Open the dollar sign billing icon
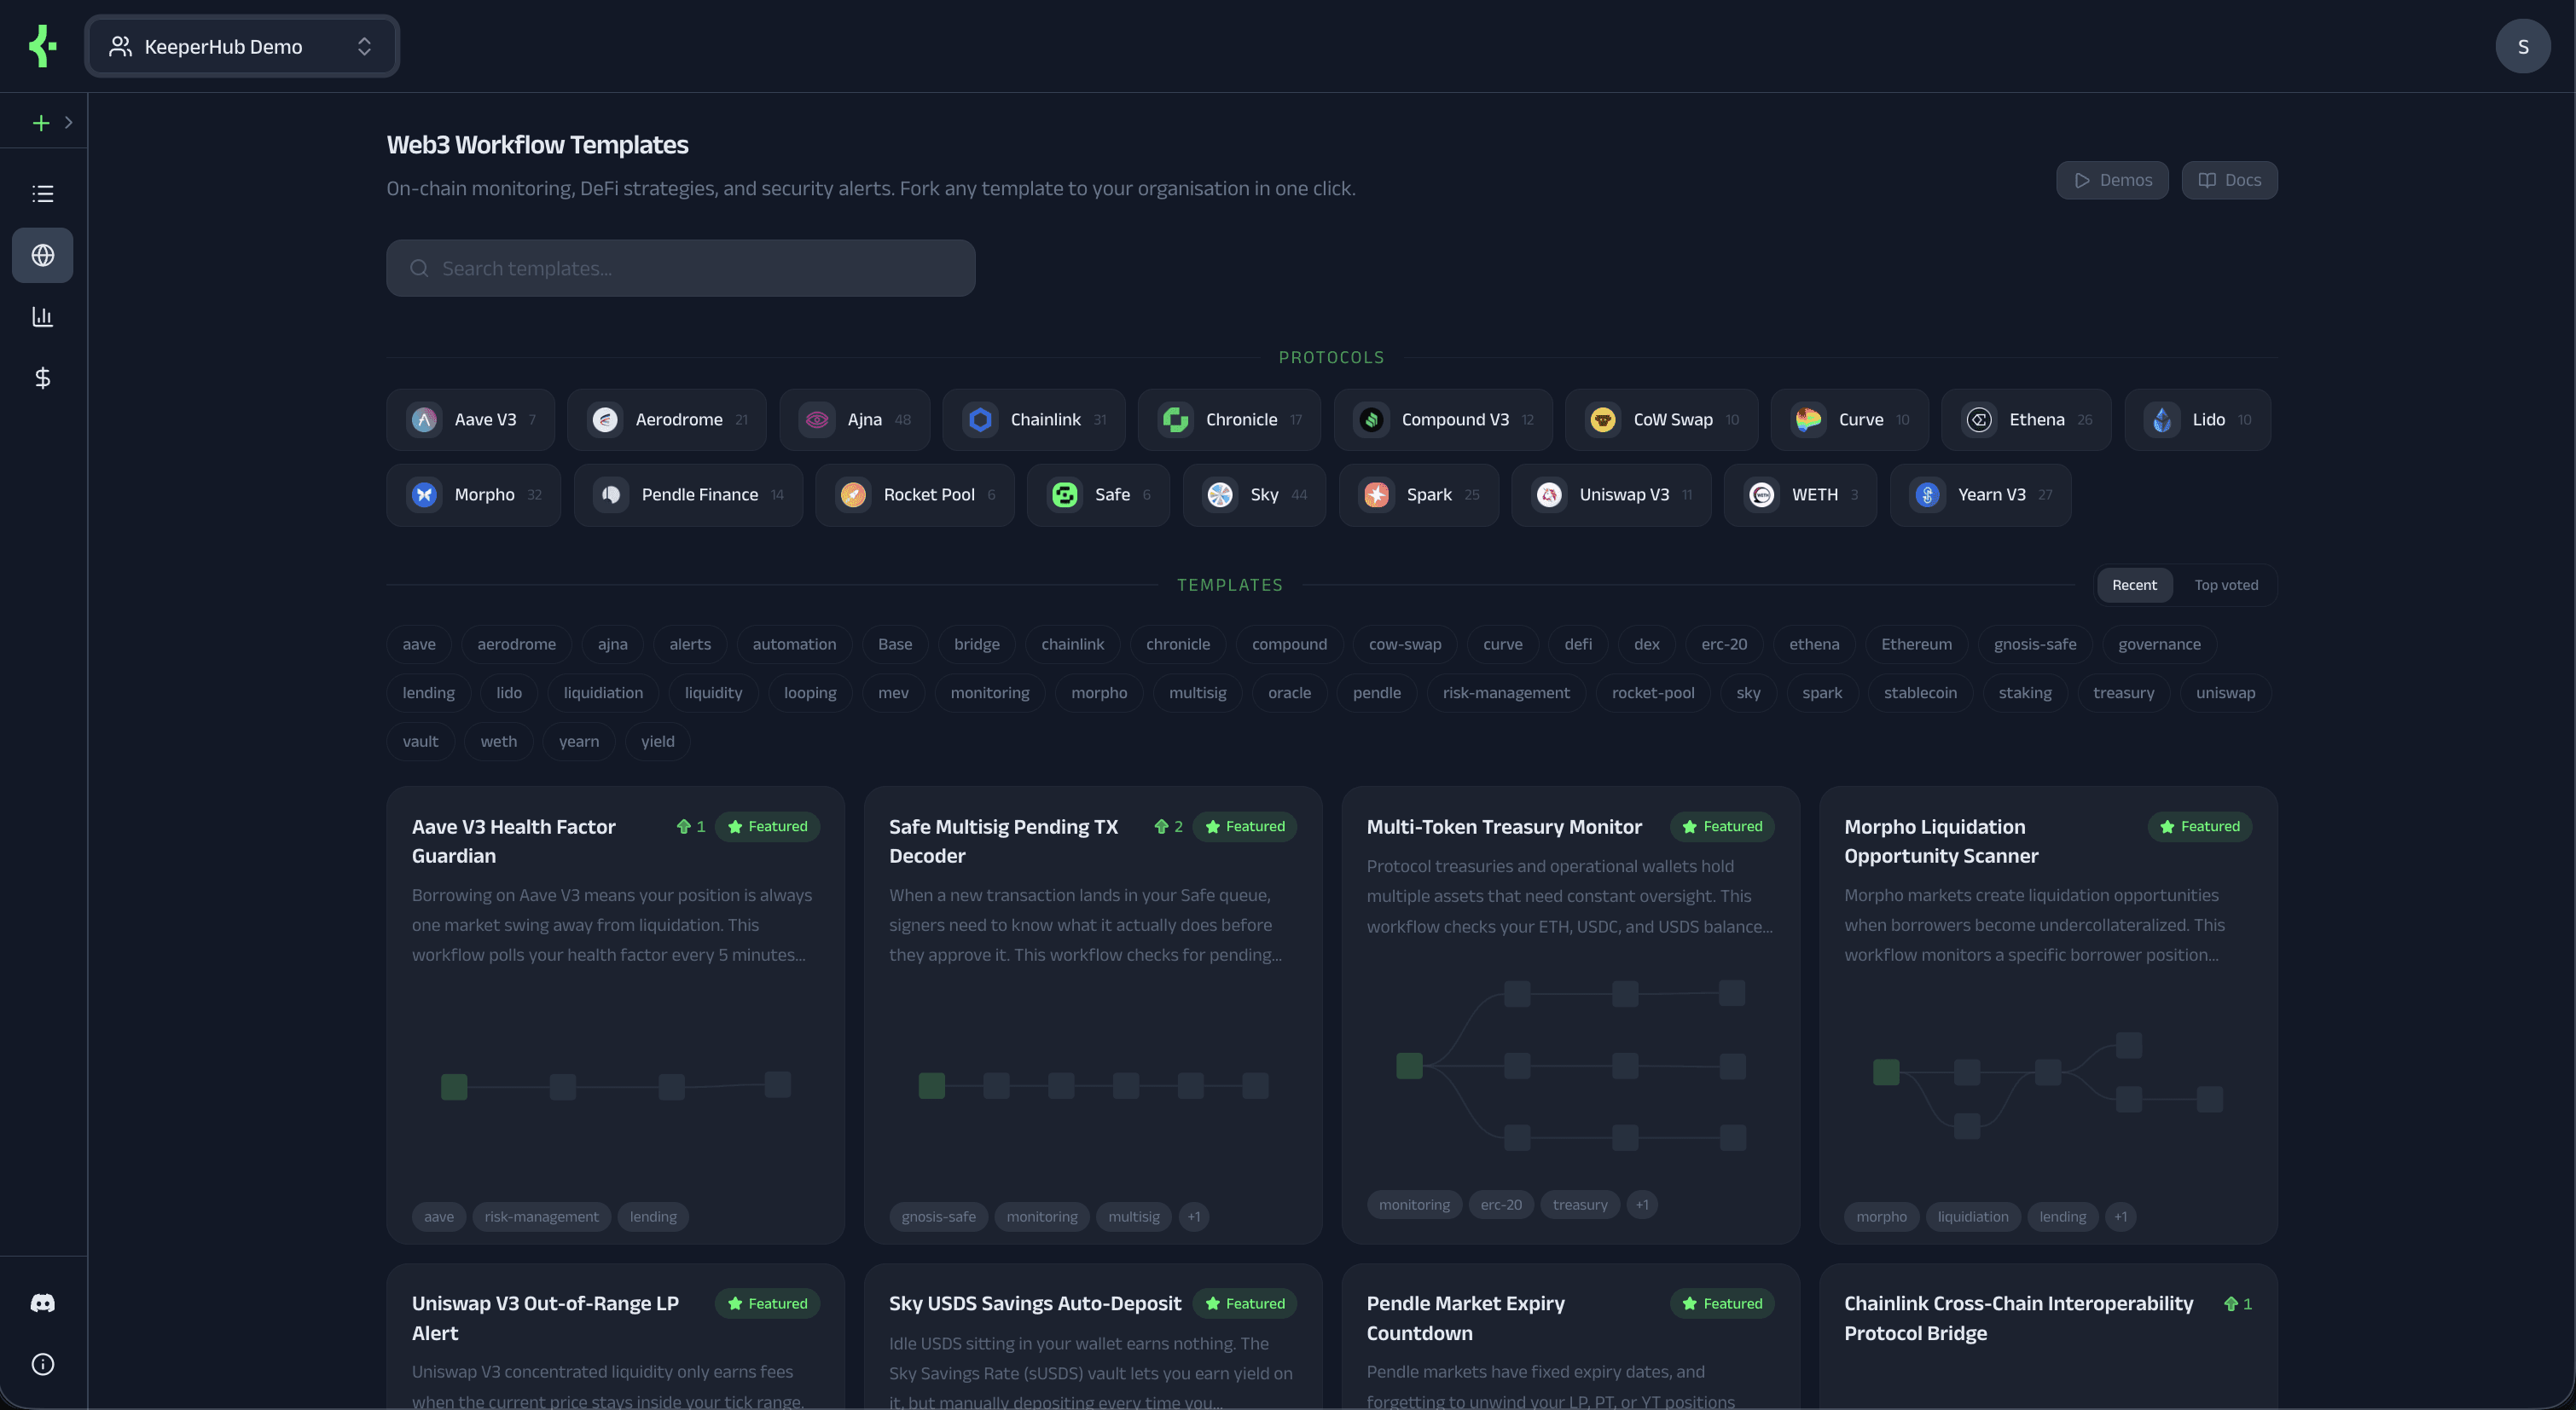2576x1410 pixels. click(42, 378)
